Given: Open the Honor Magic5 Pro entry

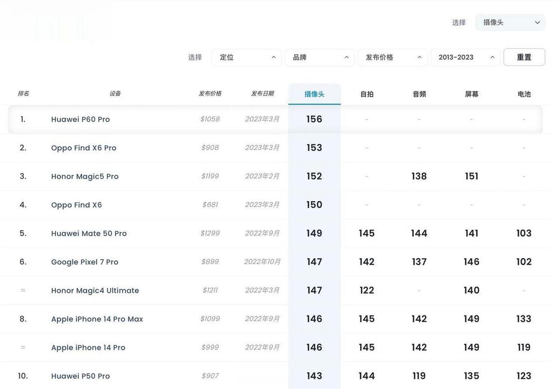Looking at the screenshot, I should (85, 177).
